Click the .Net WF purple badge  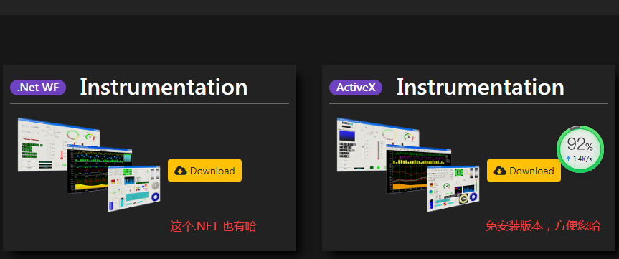tap(38, 88)
